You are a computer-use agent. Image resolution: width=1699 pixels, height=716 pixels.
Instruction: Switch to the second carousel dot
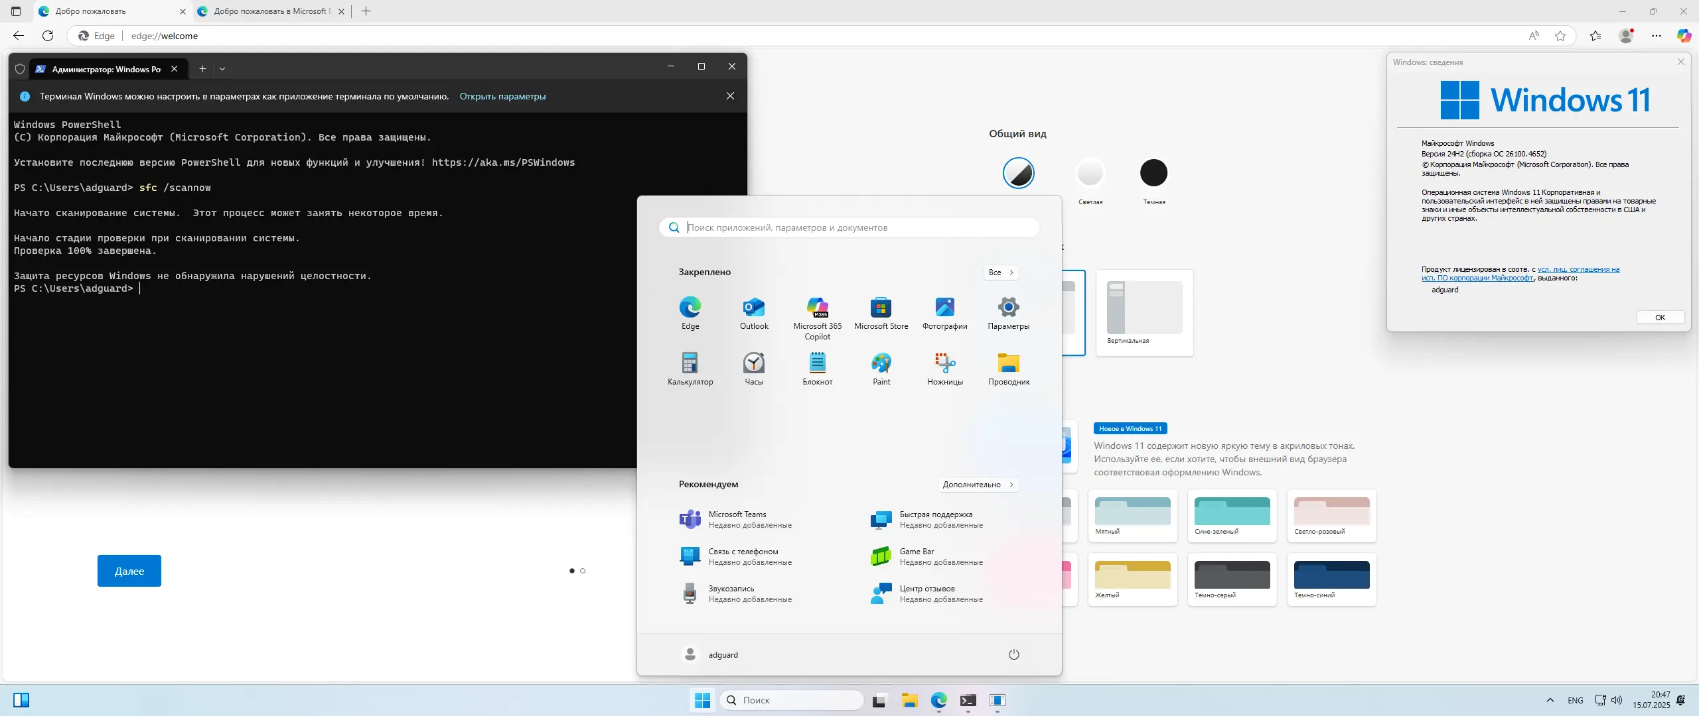click(x=583, y=571)
